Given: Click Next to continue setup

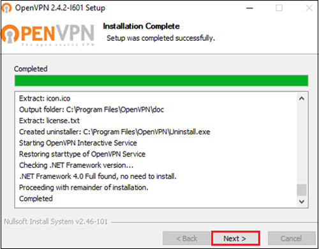Looking at the screenshot, I should click(x=235, y=238).
